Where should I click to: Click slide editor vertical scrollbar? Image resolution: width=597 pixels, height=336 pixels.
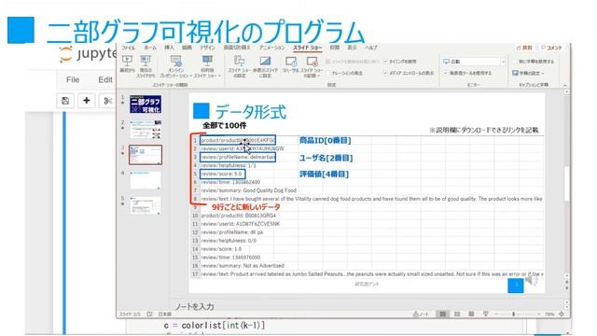click(x=566, y=183)
